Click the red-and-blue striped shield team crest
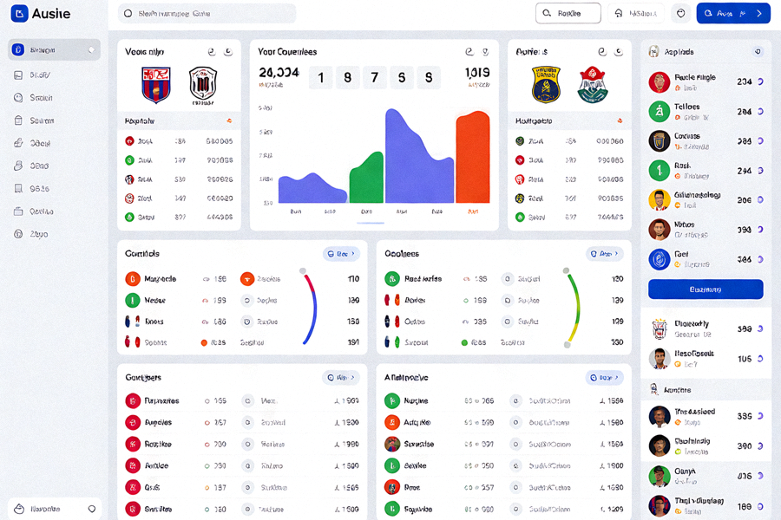Screen dimensions: 781x520 [x=156, y=85]
